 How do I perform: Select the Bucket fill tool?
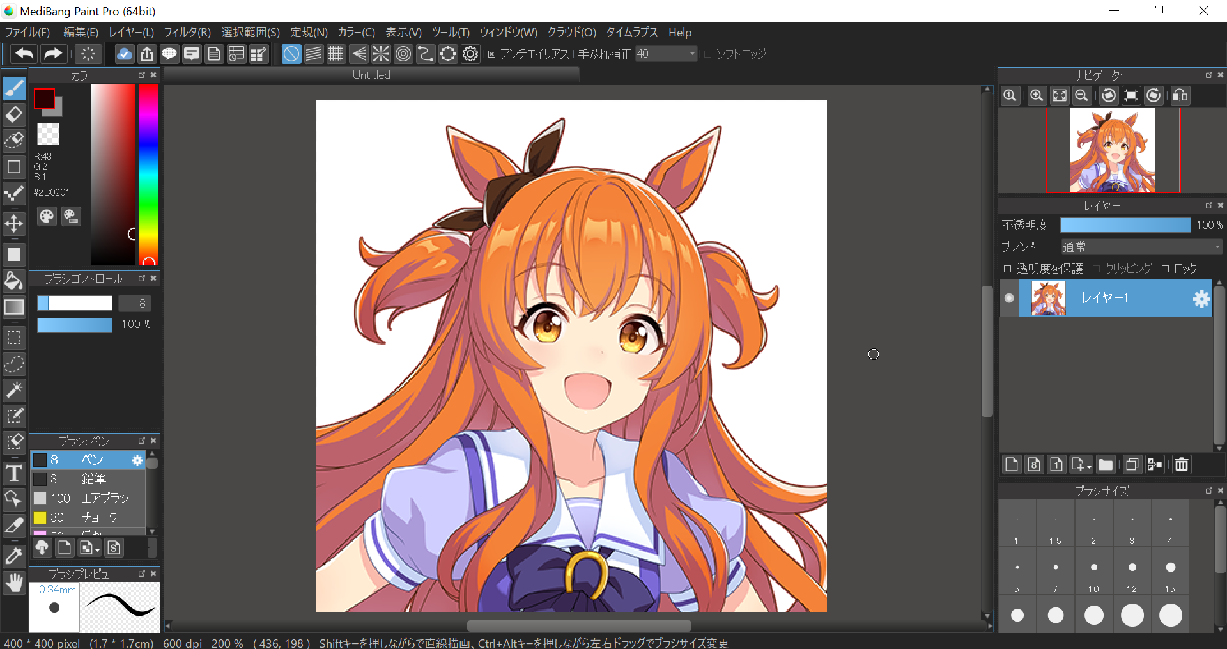14,281
